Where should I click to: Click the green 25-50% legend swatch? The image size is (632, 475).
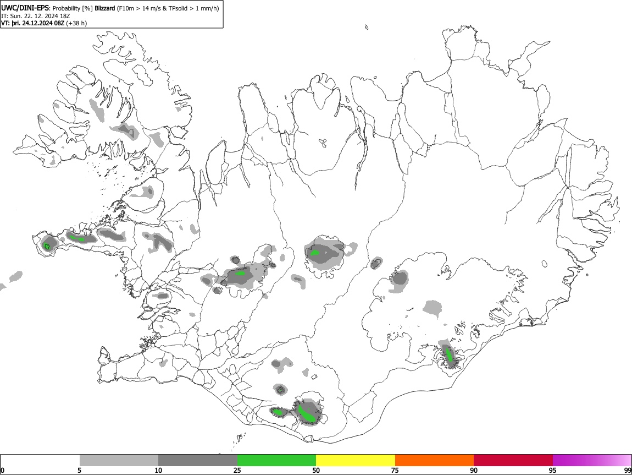[276, 461]
